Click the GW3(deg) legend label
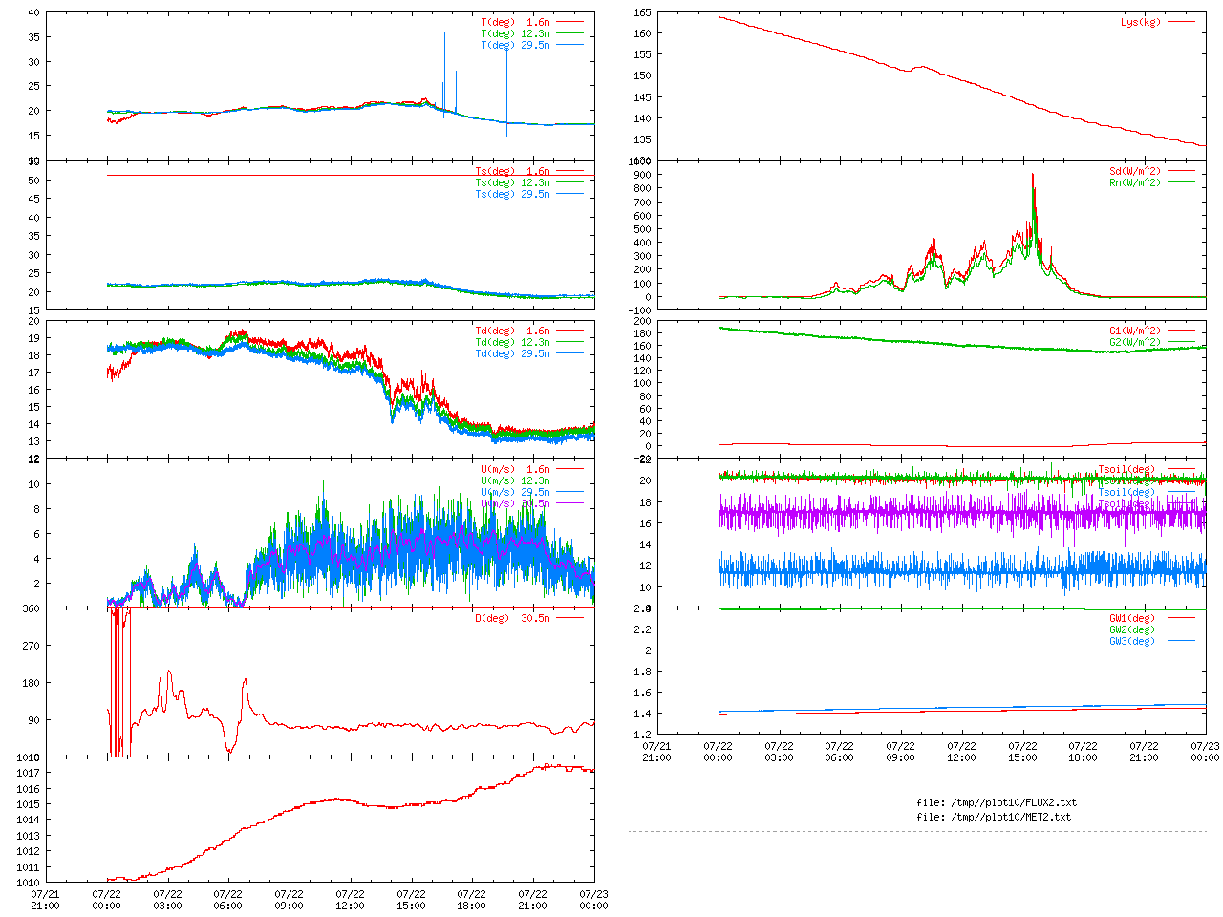 [x=1132, y=641]
